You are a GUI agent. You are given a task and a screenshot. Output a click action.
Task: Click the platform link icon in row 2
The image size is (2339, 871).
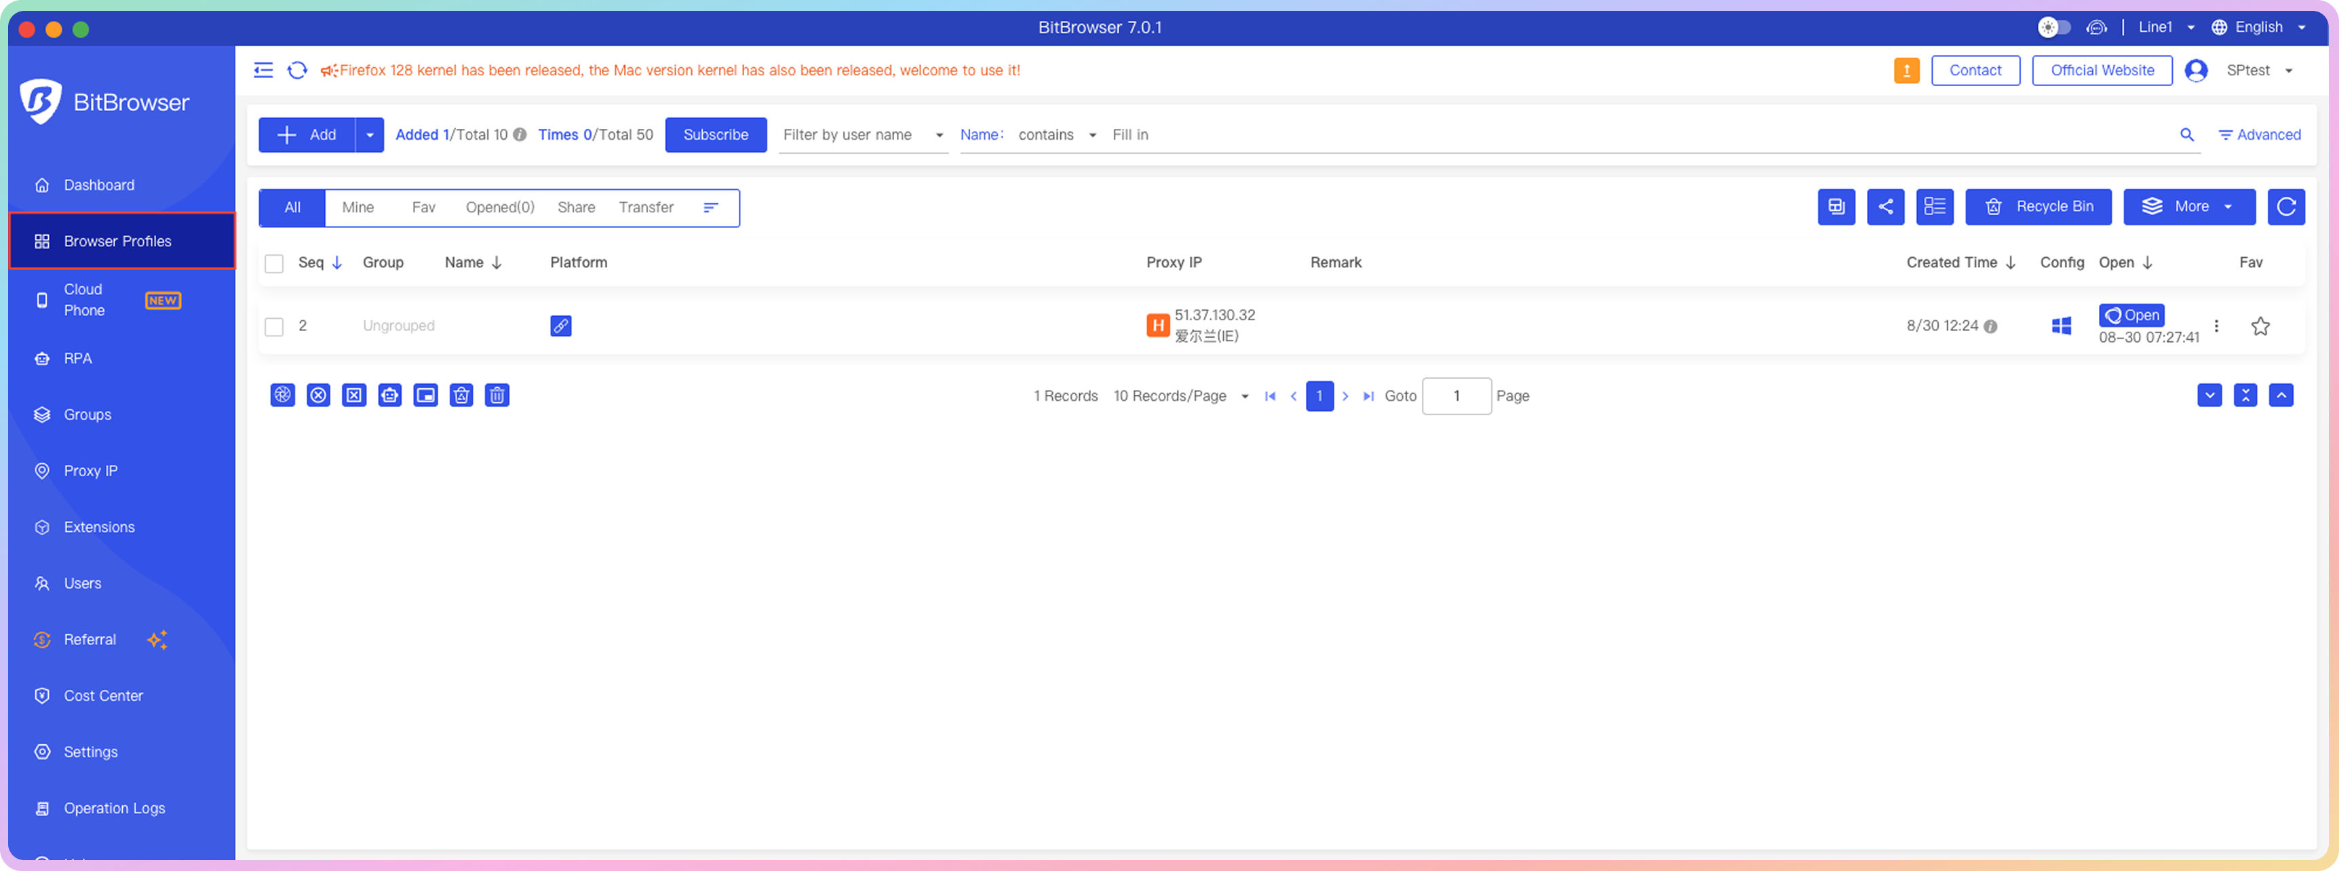coord(560,326)
